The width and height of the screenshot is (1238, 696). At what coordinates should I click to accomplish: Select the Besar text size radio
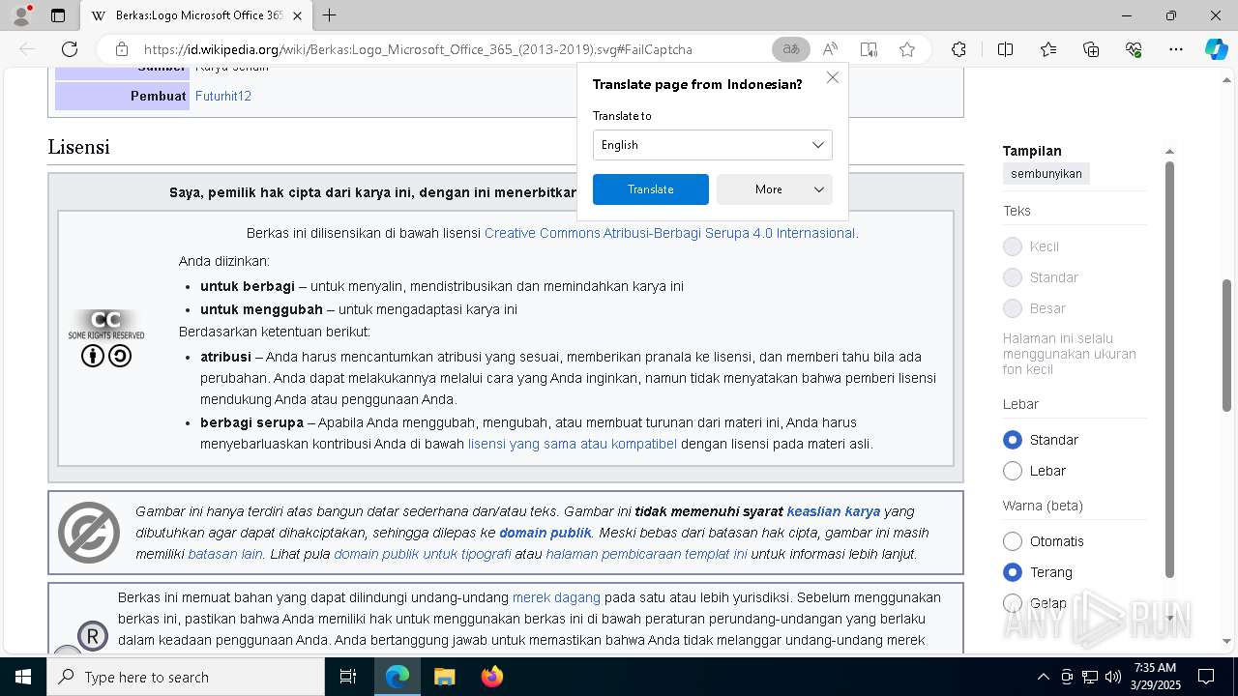1013,308
